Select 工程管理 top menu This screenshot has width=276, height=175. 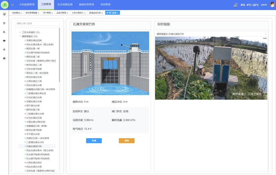click(46, 4)
